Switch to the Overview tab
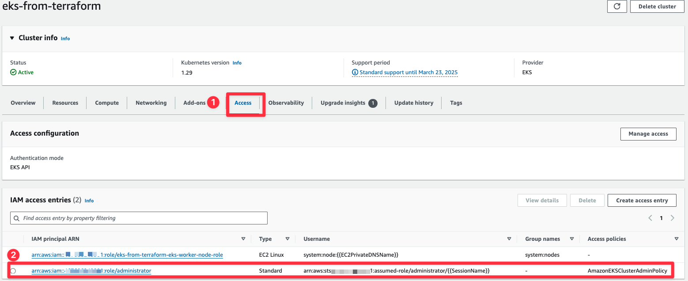Screen dimensions: 688x281 pos(23,103)
